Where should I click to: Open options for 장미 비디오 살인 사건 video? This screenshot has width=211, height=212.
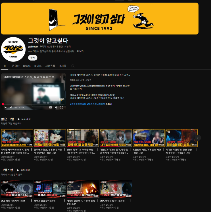tap(97, 149)
